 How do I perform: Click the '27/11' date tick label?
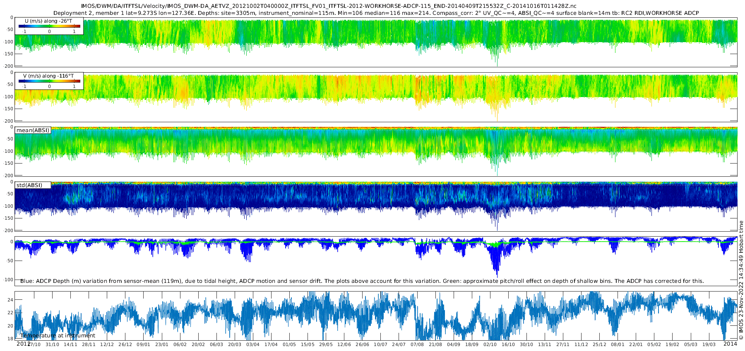(562, 344)
